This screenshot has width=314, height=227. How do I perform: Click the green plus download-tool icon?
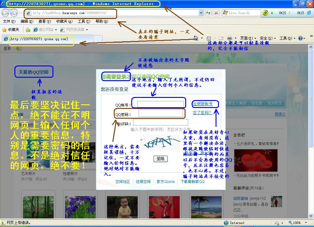(265, 13)
